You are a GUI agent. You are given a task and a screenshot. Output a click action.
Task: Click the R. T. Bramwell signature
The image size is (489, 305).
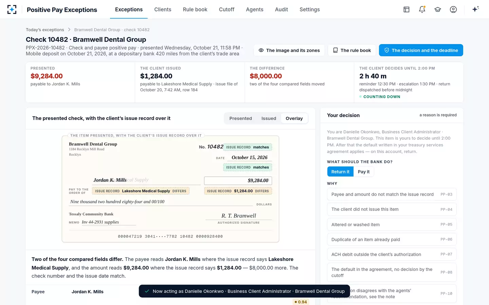[x=239, y=216]
